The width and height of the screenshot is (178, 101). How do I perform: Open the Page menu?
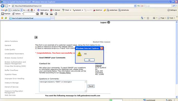point(162,18)
